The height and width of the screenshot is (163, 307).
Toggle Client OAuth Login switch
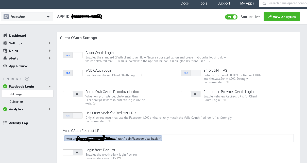(x=73, y=55)
